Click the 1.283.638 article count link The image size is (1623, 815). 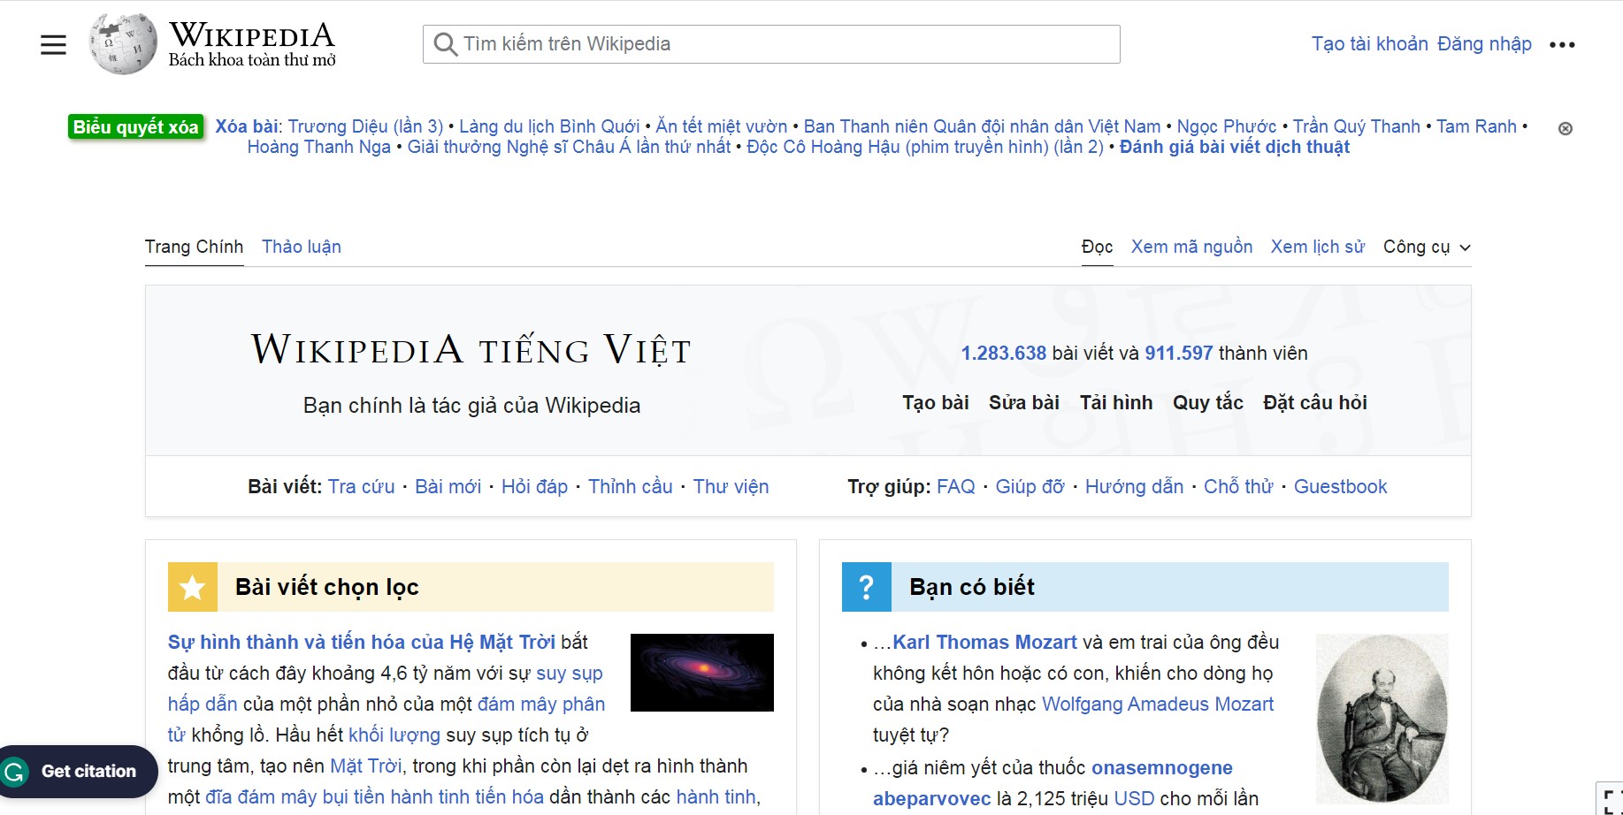point(1004,353)
